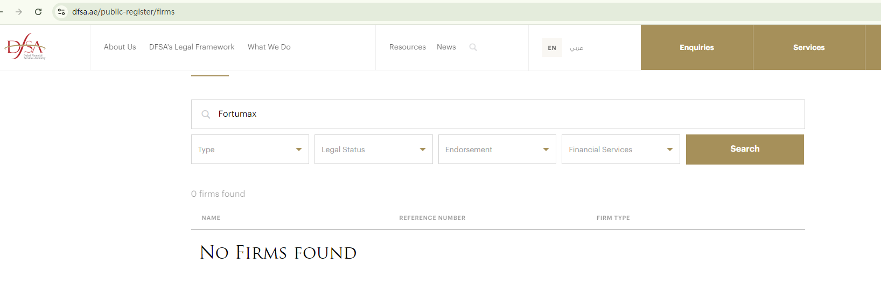881x292 pixels.
Task: Open the Endorsement dropdown
Action: tap(497, 149)
